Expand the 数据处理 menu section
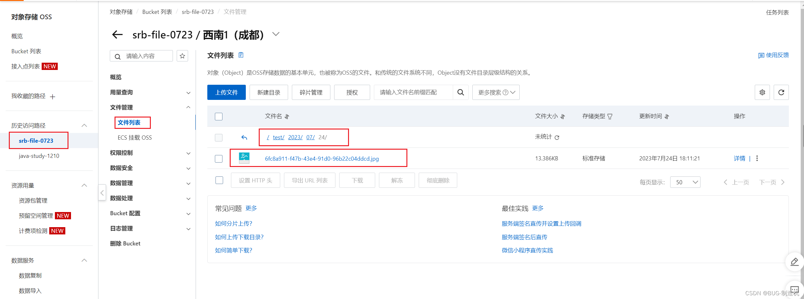Image resolution: width=804 pixels, height=299 pixels. [x=188, y=199]
